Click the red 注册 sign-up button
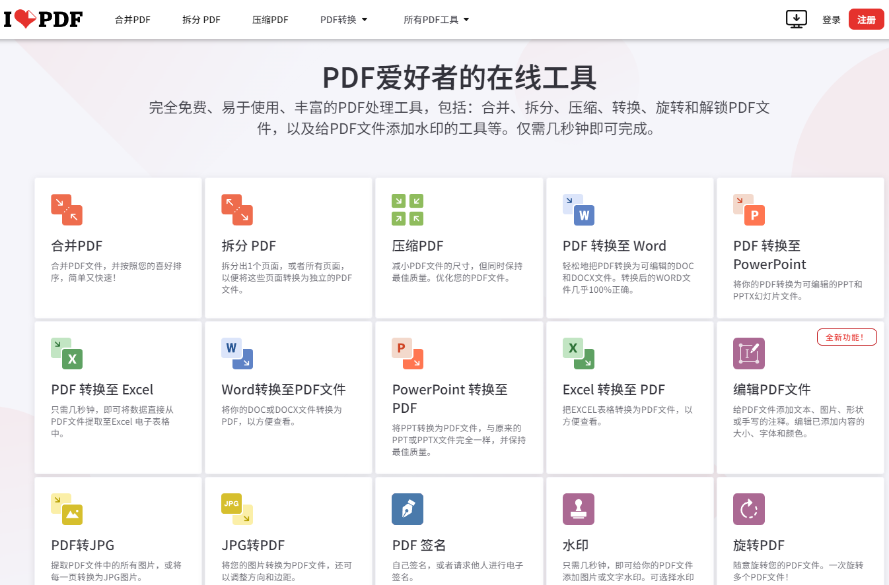 867,20
